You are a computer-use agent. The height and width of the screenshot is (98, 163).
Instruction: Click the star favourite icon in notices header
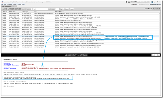click(x=153, y=9)
